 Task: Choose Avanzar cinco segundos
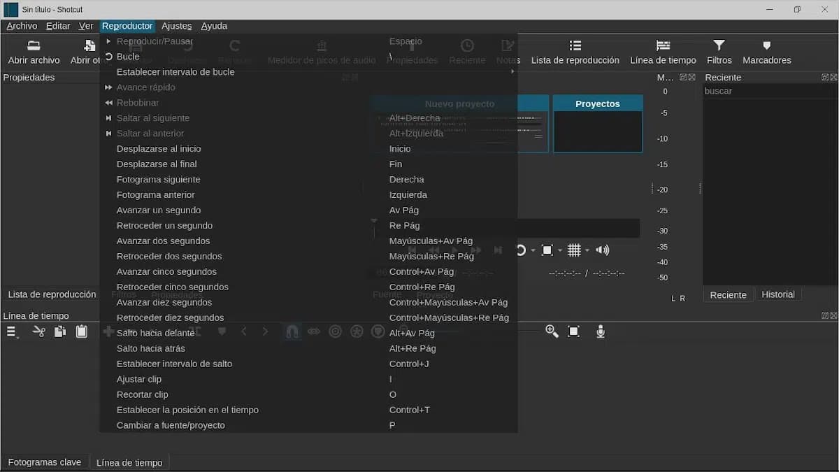coord(308,272)
